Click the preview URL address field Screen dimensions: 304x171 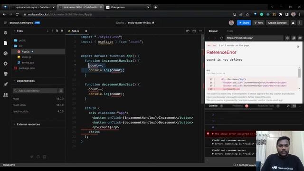click(254, 38)
